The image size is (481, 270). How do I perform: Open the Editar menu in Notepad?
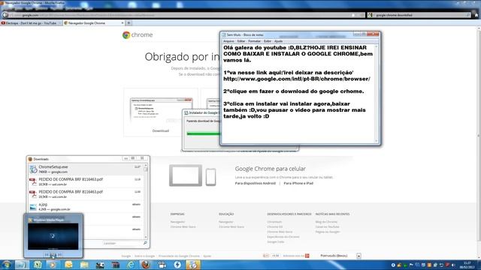pyautogui.click(x=241, y=41)
